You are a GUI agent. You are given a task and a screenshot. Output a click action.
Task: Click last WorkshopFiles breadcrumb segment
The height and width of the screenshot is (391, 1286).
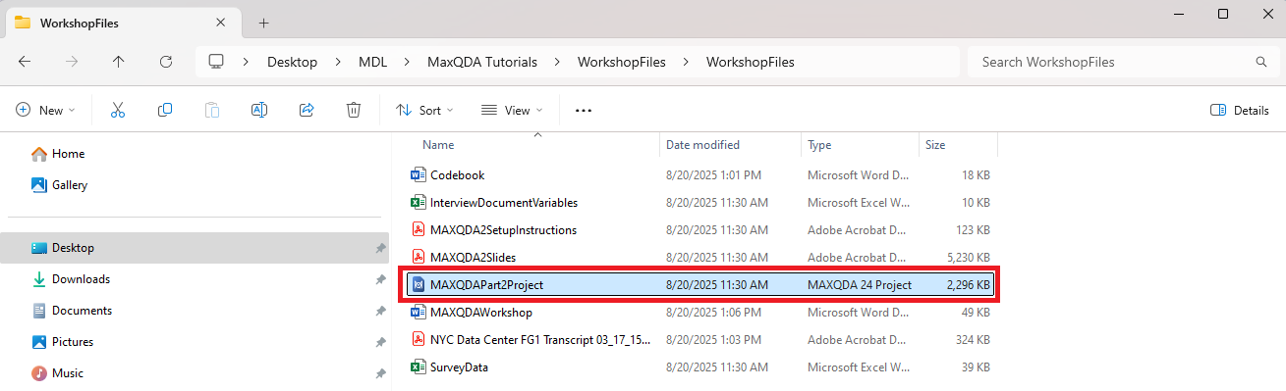(751, 62)
